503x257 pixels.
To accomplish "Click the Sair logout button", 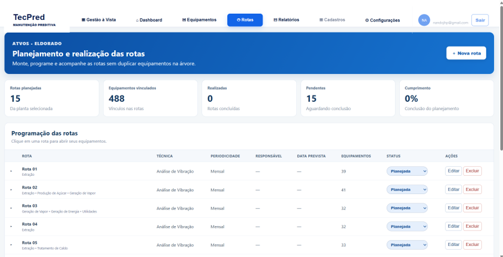I will click(480, 20).
